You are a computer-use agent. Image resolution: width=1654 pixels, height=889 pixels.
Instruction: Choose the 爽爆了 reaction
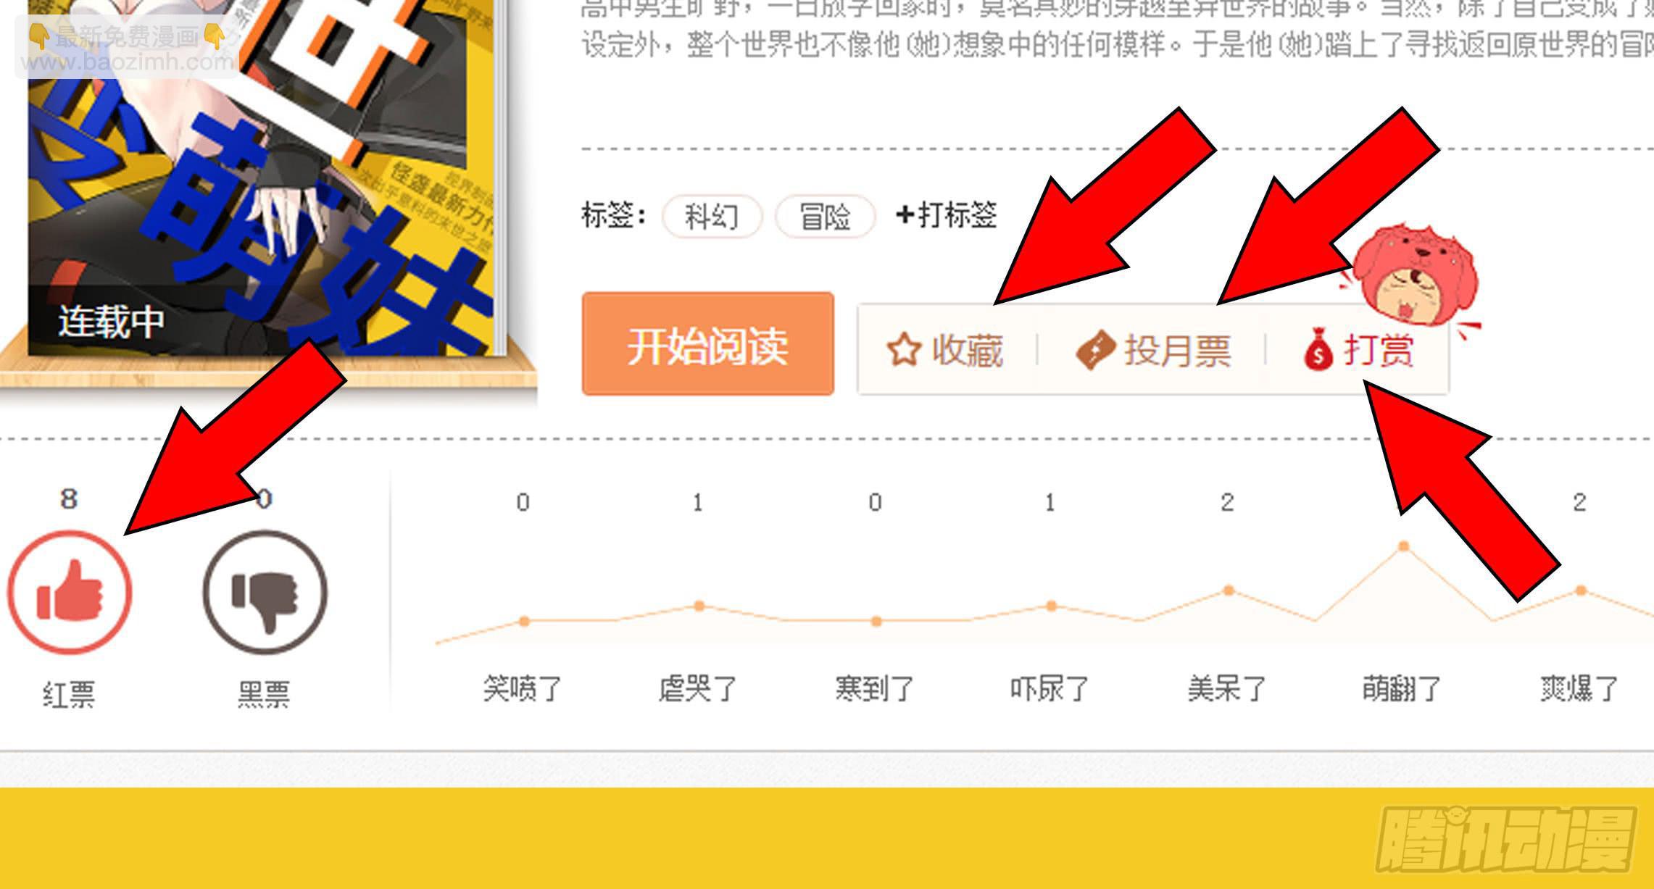coord(1579,688)
